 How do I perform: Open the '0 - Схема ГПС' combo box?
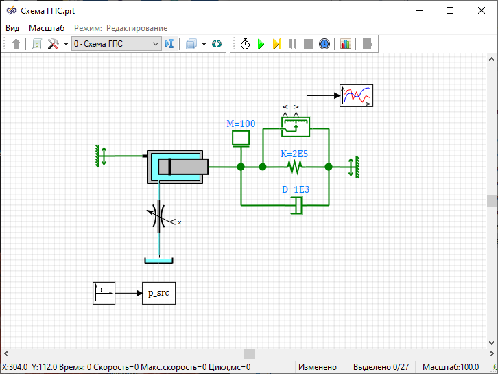tap(116, 44)
